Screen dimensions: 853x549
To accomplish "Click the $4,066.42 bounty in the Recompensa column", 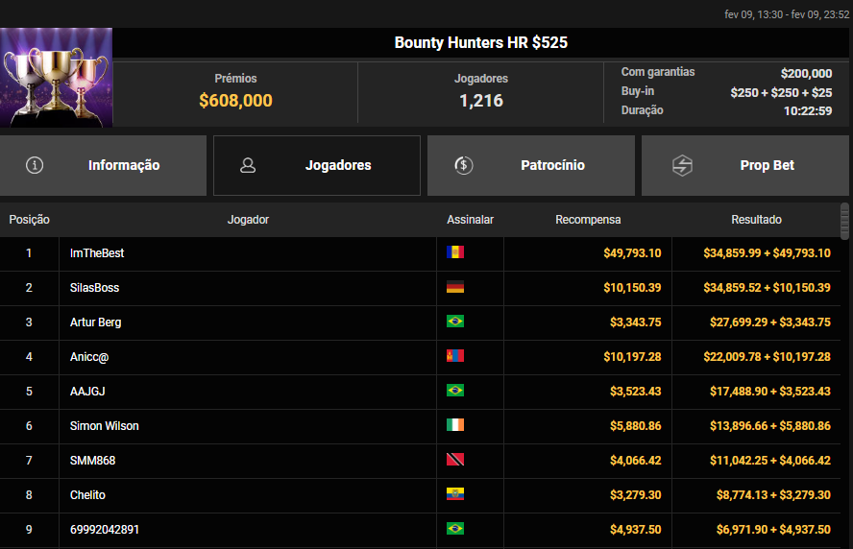I will [635, 461].
